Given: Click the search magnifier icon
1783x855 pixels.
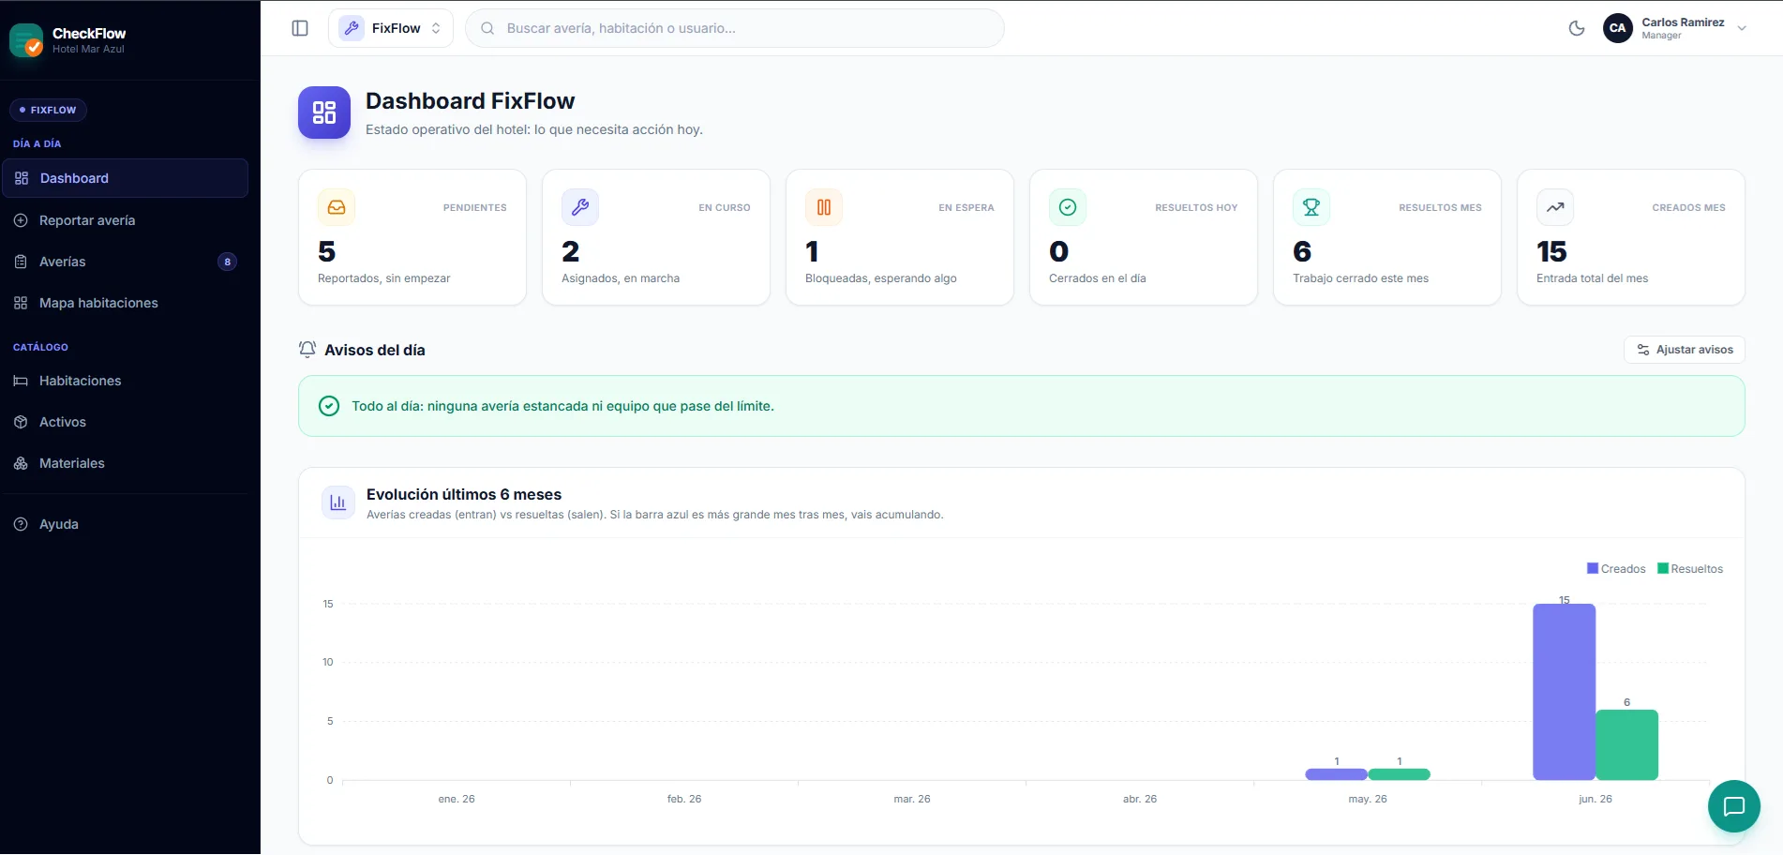Looking at the screenshot, I should coord(487,28).
